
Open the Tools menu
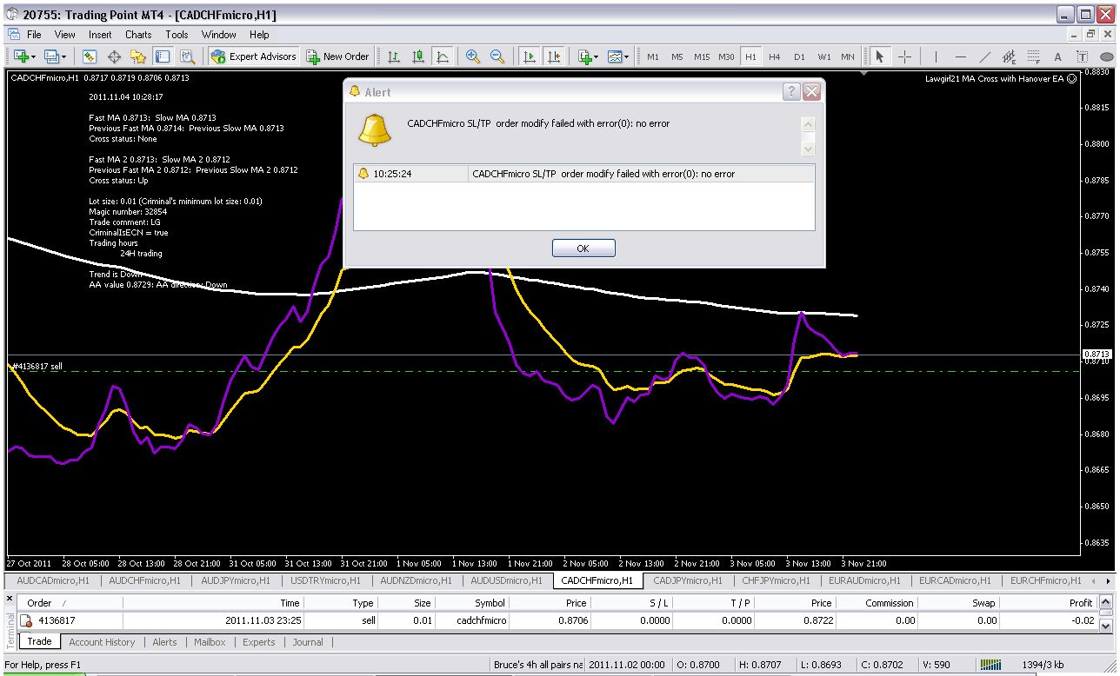(x=177, y=35)
